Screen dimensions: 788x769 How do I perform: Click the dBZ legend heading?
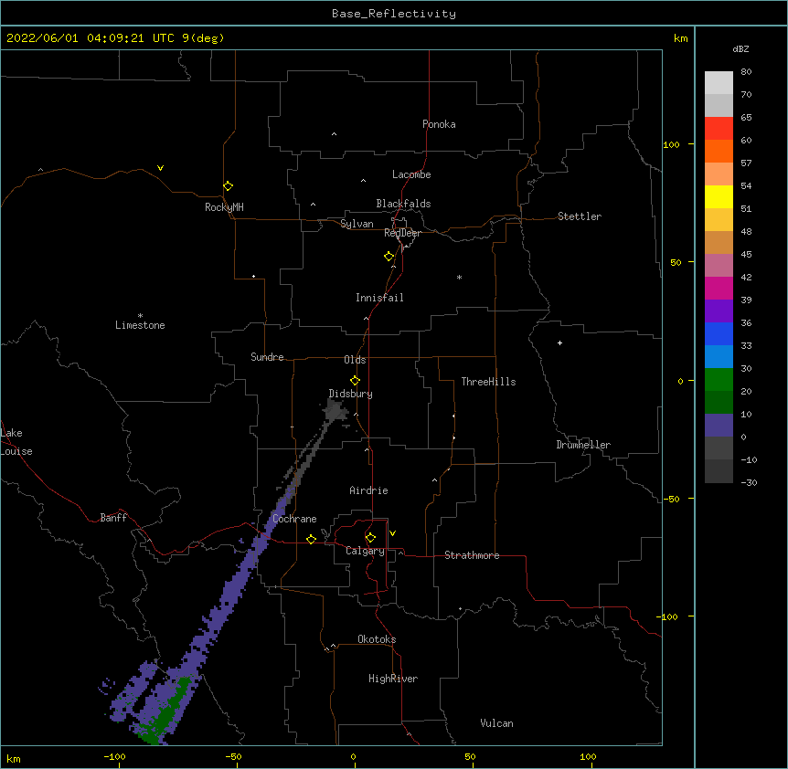tap(740, 48)
